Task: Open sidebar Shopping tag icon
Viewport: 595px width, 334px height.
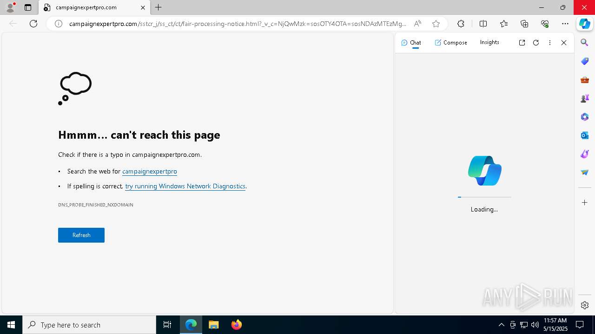Action: point(585,61)
